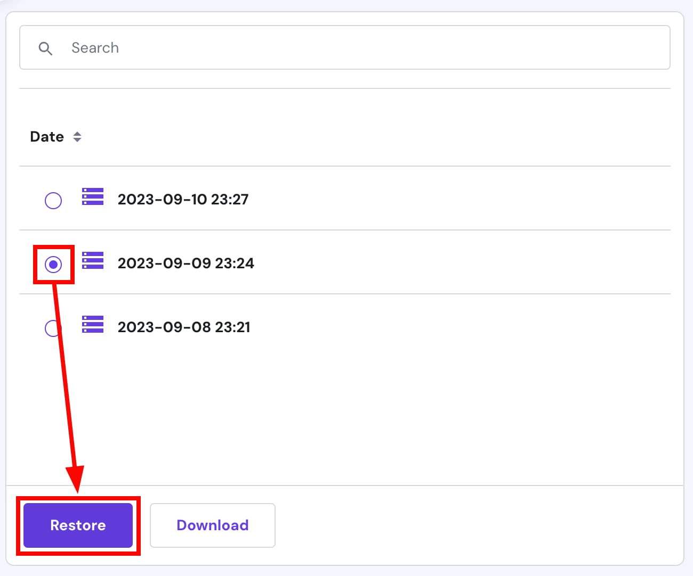Click the Restore button
This screenshot has height=576, width=693.
78,525
